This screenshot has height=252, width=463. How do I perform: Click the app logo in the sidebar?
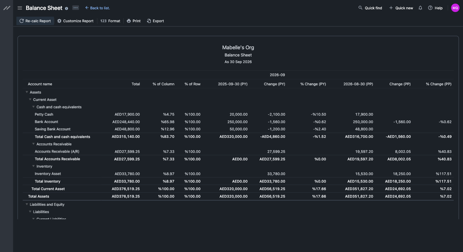click(x=7, y=8)
